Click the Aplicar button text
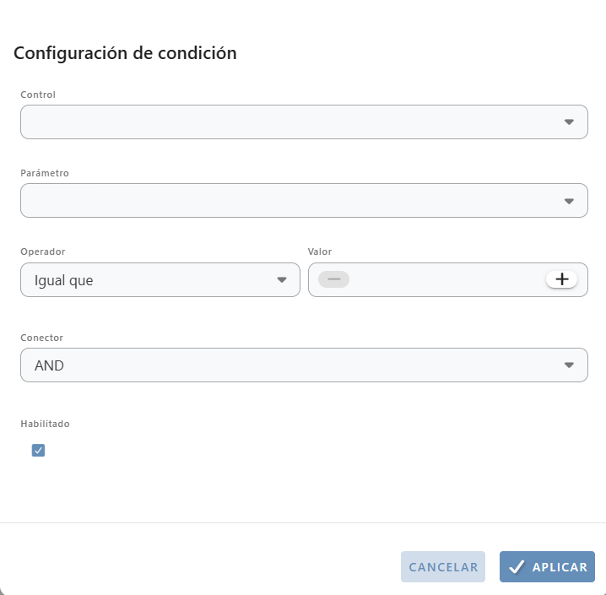 [x=560, y=567]
